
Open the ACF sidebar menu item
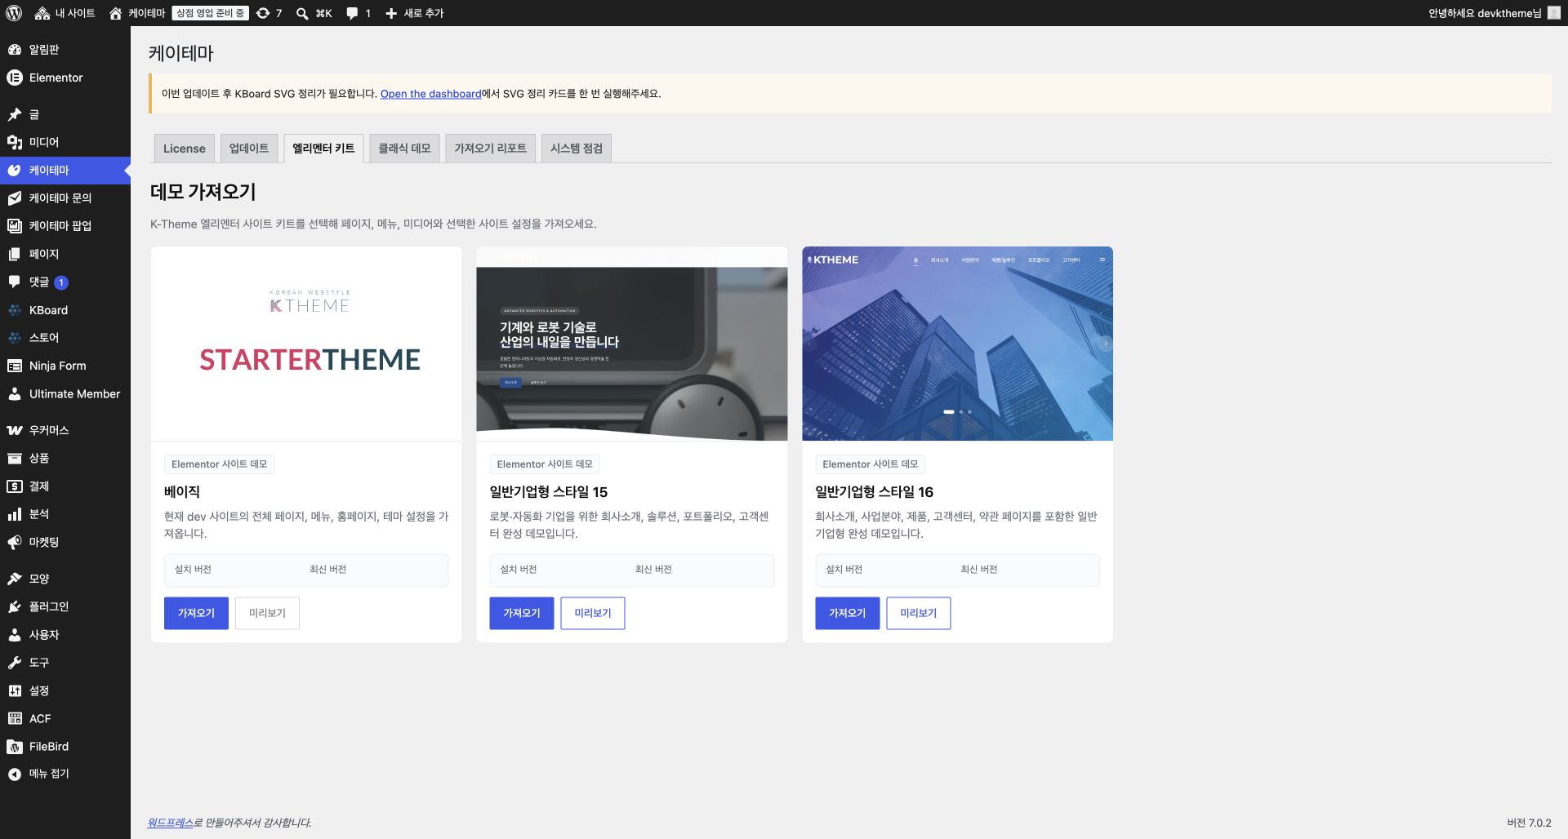tap(65, 719)
